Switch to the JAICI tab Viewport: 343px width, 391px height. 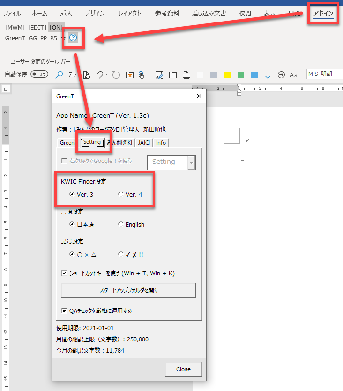click(x=144, y=143)
